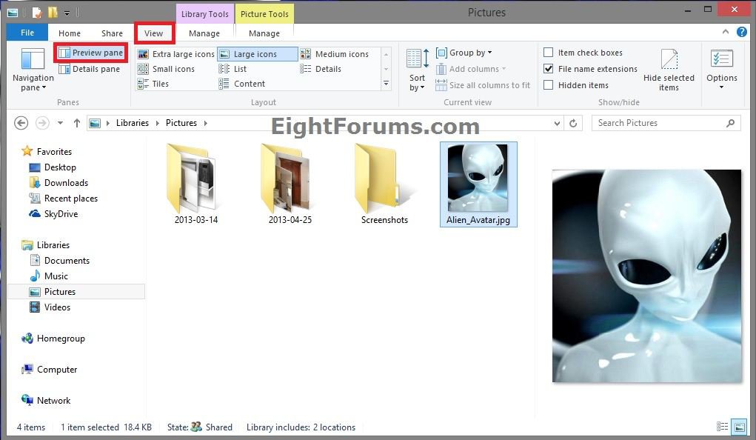
Task: Enable Item check boxes
Action: 549,53
